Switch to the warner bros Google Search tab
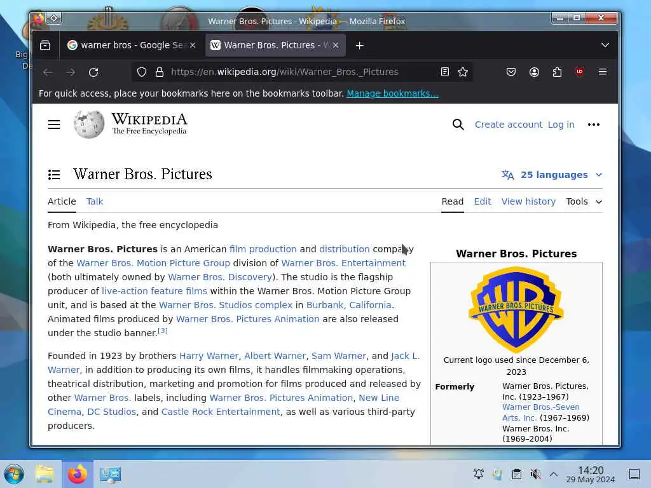The height and width of the screenshot is (488, 651). point(132,45)
